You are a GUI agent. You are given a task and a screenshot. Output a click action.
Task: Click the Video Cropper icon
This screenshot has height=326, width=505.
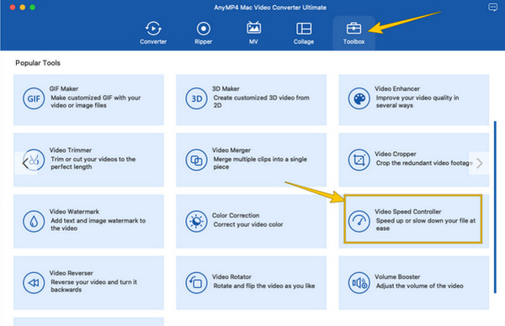tap(359, 160)
